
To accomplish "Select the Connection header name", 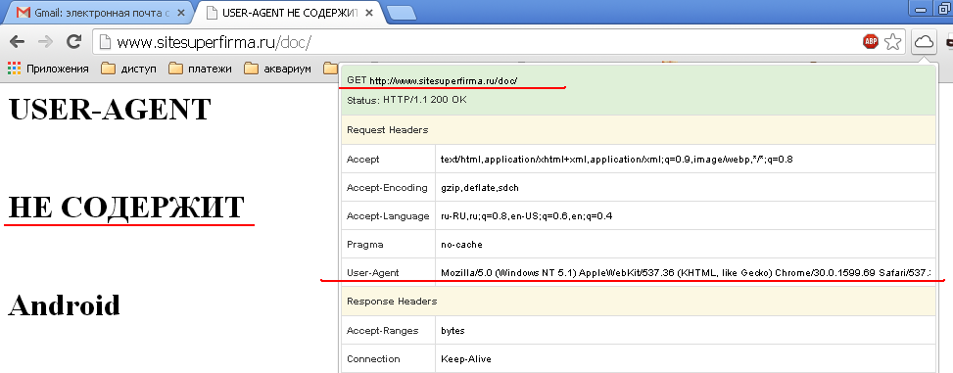I will pos(373,359).
